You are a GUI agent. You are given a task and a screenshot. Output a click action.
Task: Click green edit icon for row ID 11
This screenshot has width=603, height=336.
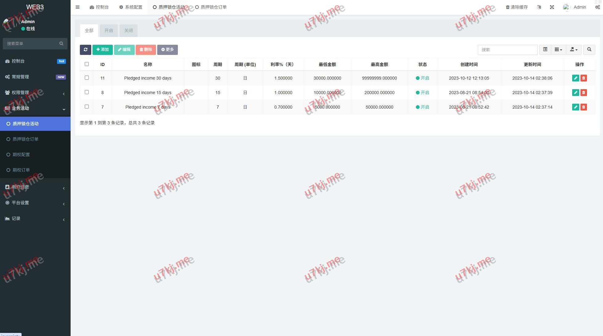coord(575,78)
